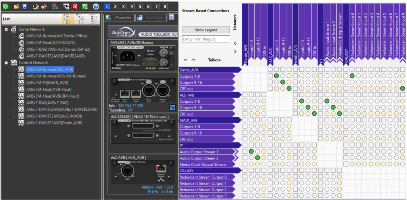Select AVBx7-BAS(Y005-AxCDante-0b91d2) in Dante Network

58,49
